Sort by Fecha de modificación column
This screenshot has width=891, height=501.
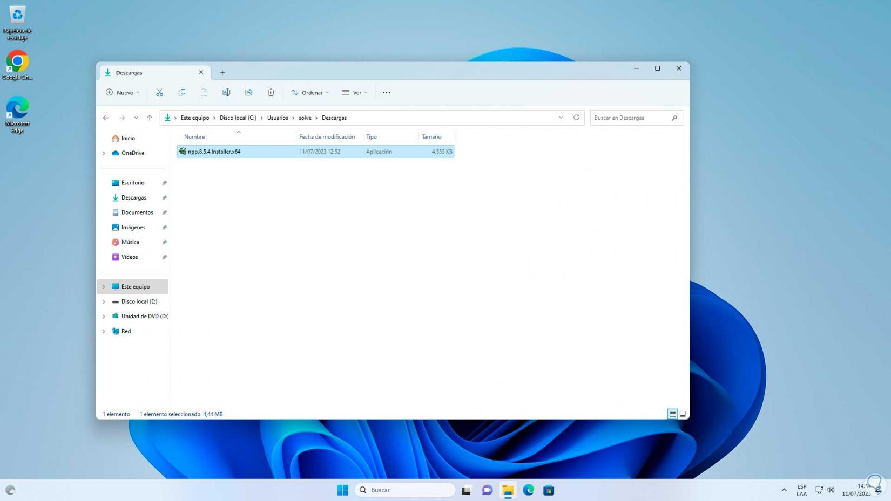[x=327, y=137]
